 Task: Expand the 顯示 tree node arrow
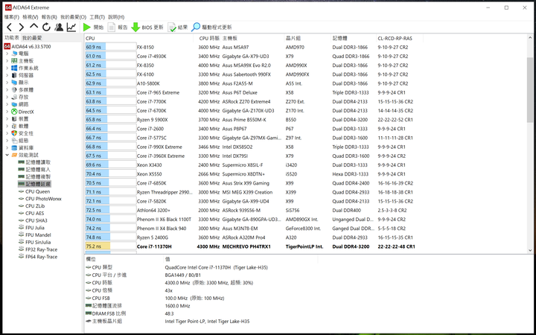pyautogui.click(x=7, y=83)
